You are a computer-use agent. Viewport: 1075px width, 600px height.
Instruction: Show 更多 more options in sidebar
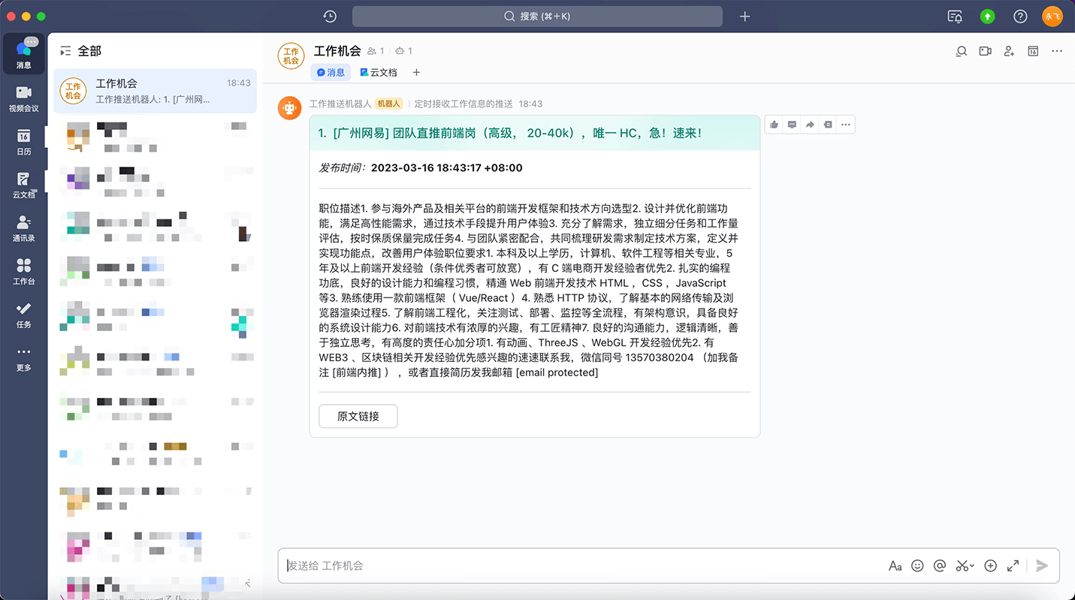click(x=24, y=358)
